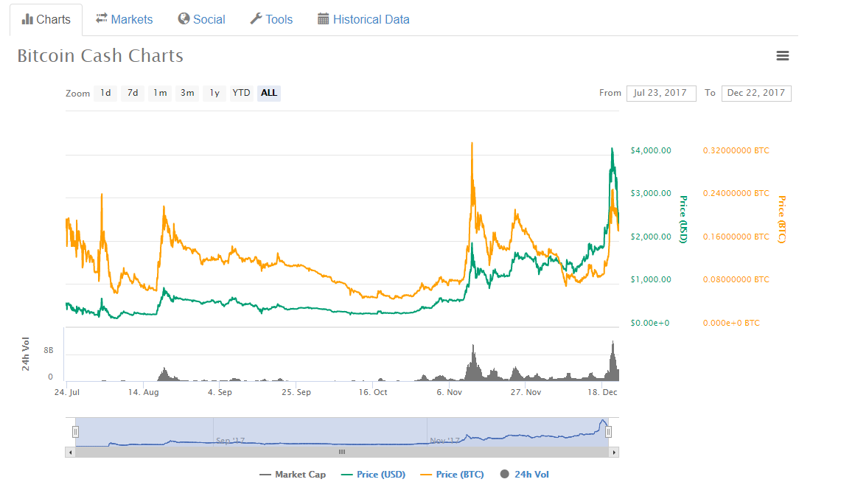Select the 7d zoom button
Image resolution: width=841 pixels, height=482 pixels.
(133, 93)
